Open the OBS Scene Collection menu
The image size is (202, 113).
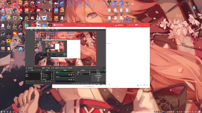47,30
